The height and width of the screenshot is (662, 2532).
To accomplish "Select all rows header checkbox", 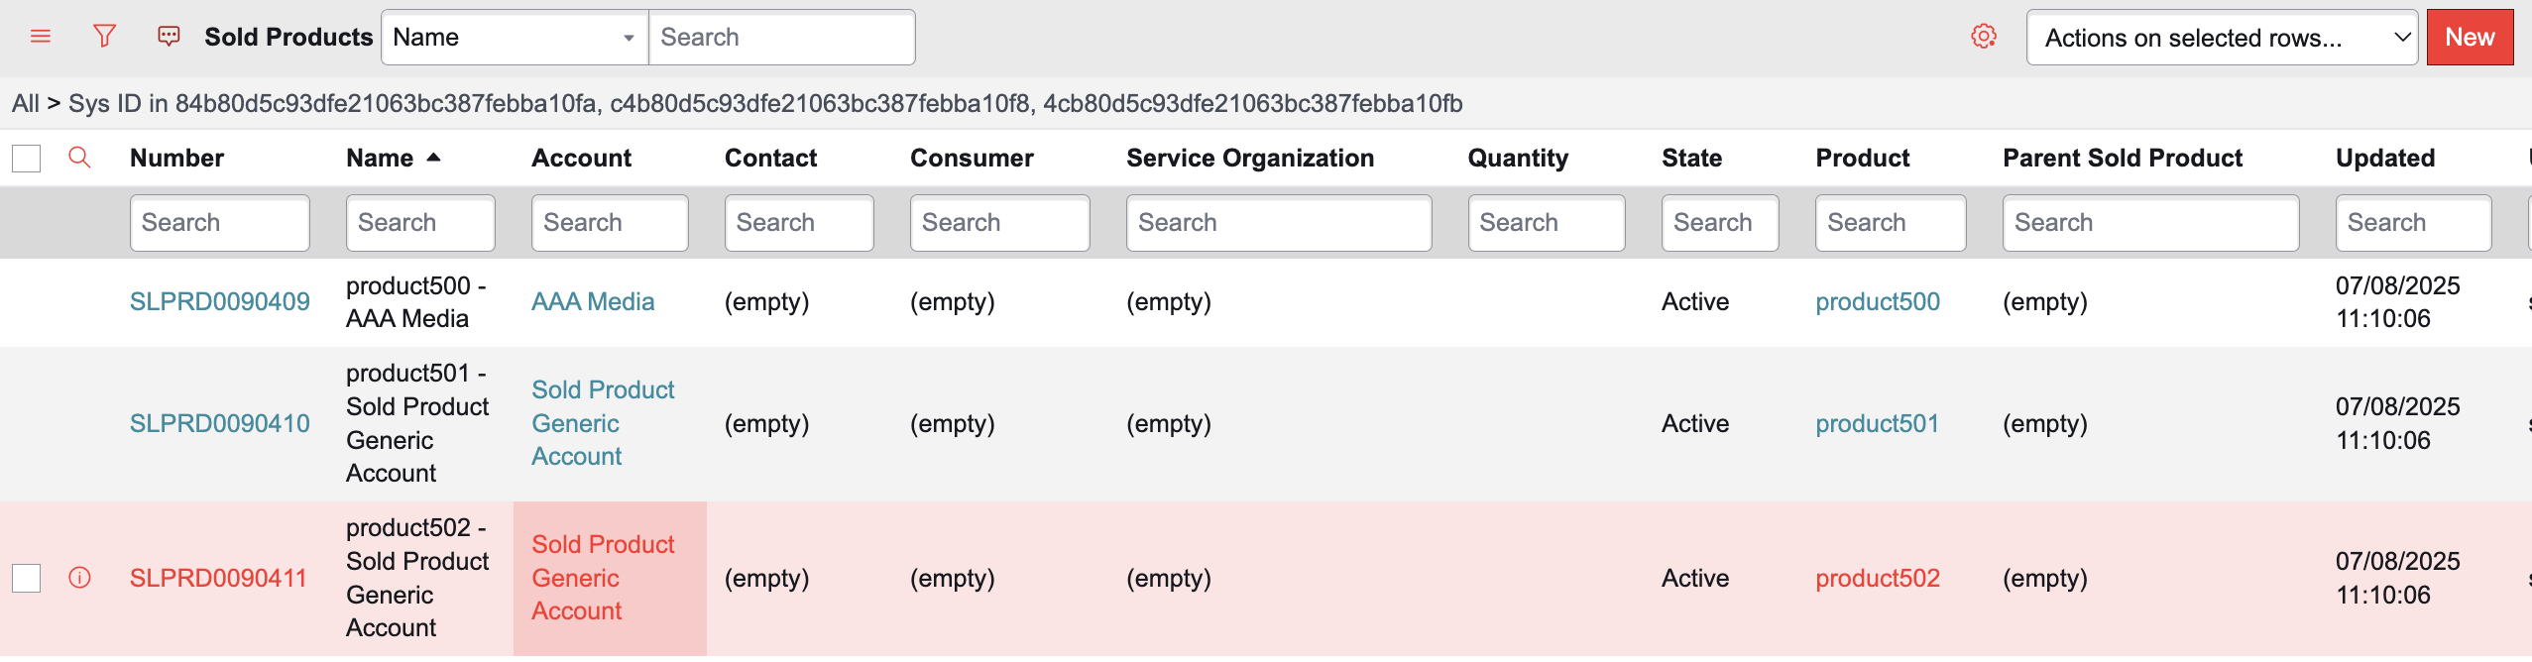I will point(26,158).
